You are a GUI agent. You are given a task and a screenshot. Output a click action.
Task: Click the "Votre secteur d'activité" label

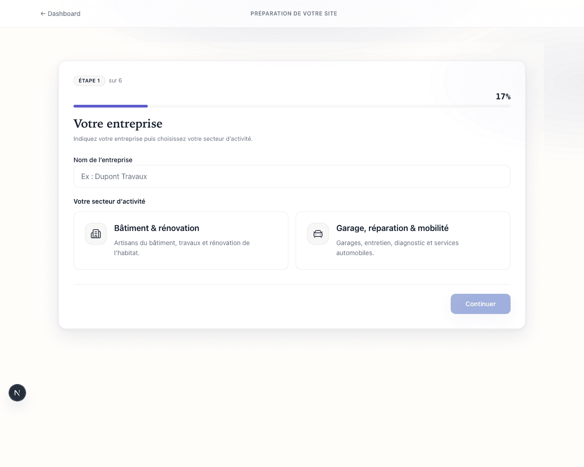[x=109, y=201]
